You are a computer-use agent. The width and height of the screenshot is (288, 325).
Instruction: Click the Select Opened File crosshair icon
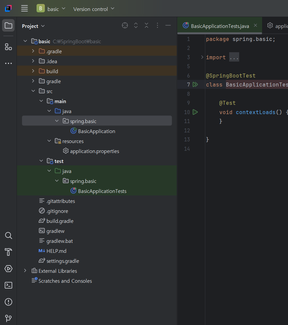coord(125,25)
